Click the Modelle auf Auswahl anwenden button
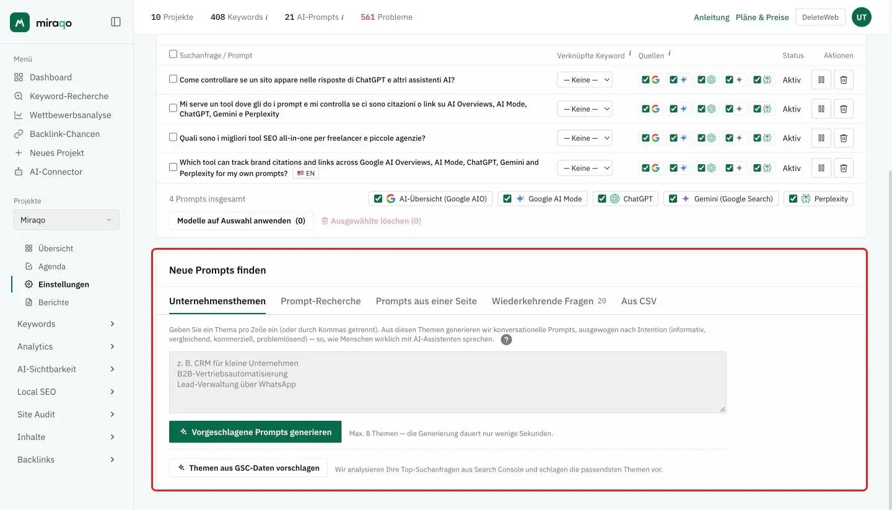Image resolution: width=892 pixels, height=510 pixels. click(241, 221)
